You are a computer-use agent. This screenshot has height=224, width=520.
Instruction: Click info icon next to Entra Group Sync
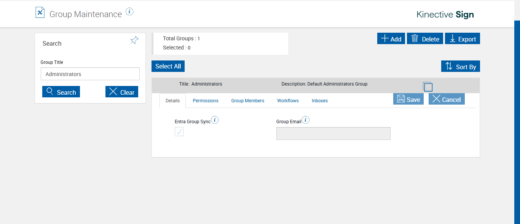[215, 120]
